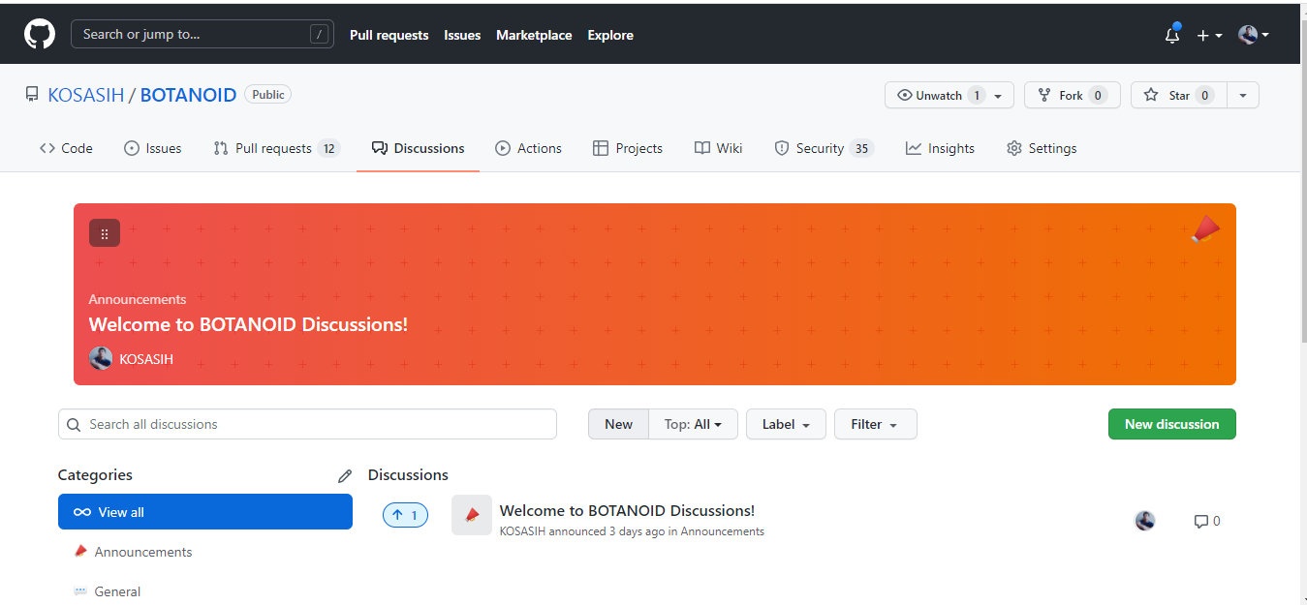Open the GitHub logo homepage
Screen dimensions: 1307x605
click(40, 34)
